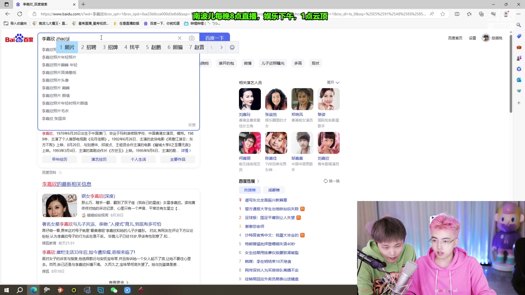Open the favorites list icon
525x295 pixels.
pyautogui.click(x=469, y=14)
